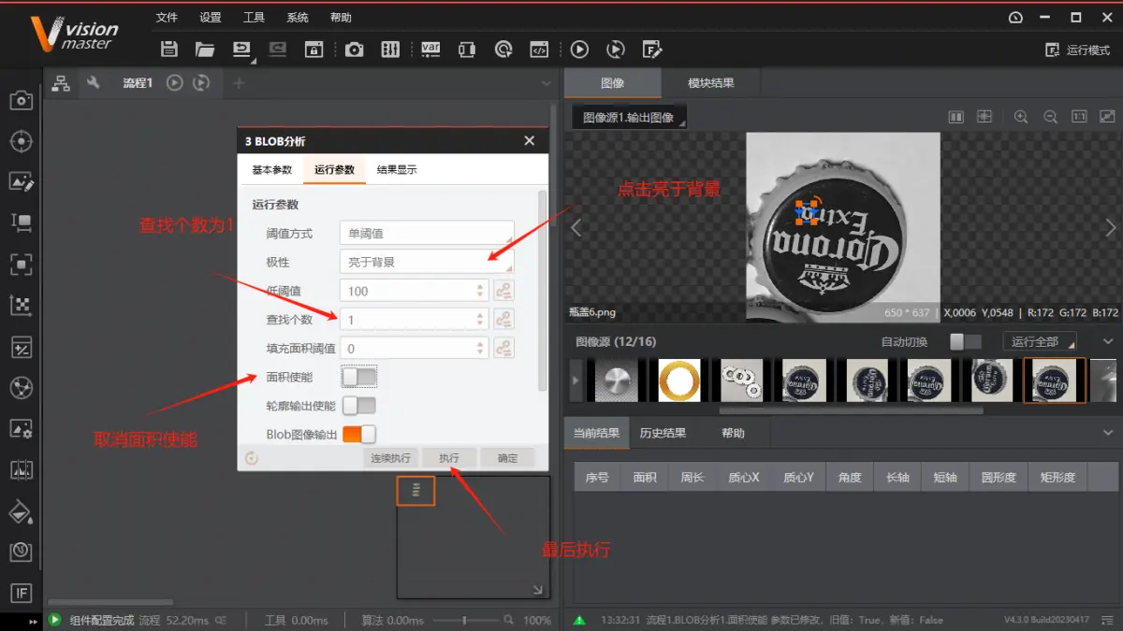The width and height of the screenshot is (1123, 631).
Task: Click the save solution icon
Action: [x=169, y=50]
